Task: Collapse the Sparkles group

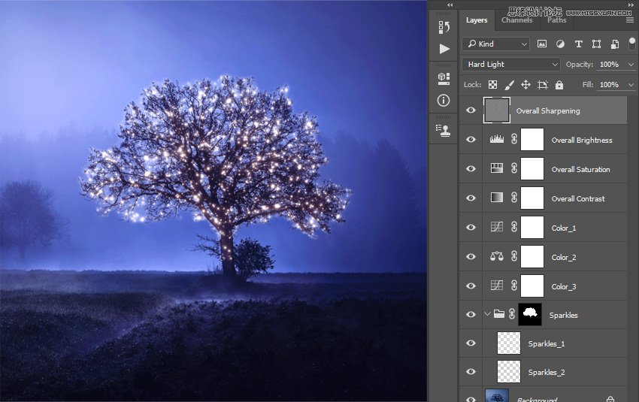Action: click(x=487, y=314)
